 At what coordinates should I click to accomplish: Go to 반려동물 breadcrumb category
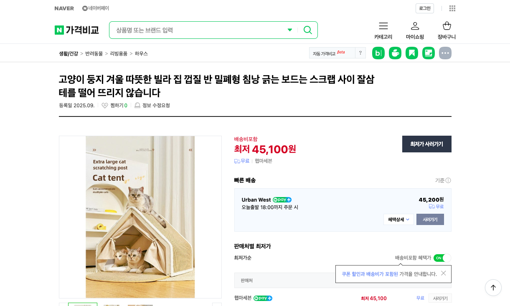pyautogui.click(x=94, y=53)
